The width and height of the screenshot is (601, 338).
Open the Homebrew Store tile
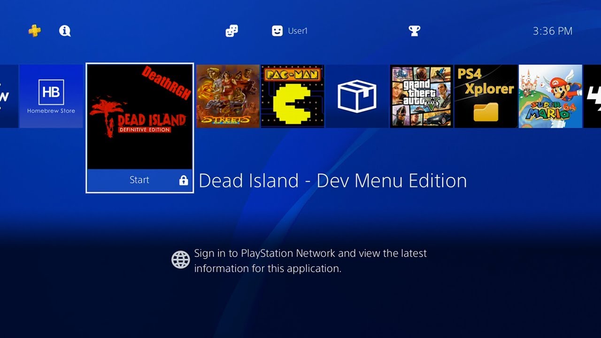[51, 96]
